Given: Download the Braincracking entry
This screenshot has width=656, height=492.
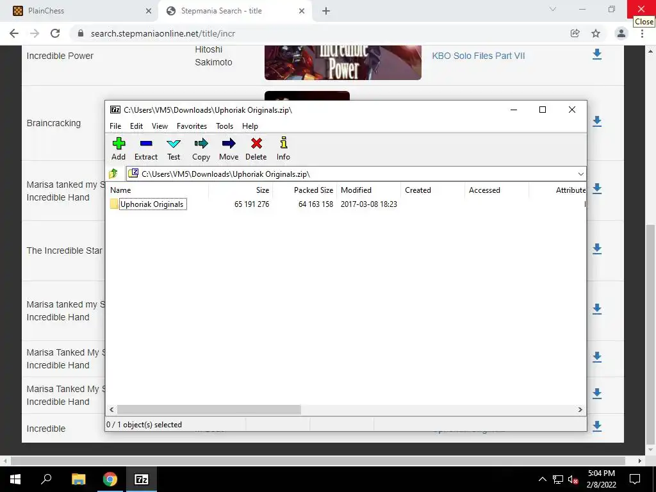Looking at the screenshot, I should pos(597,122).
